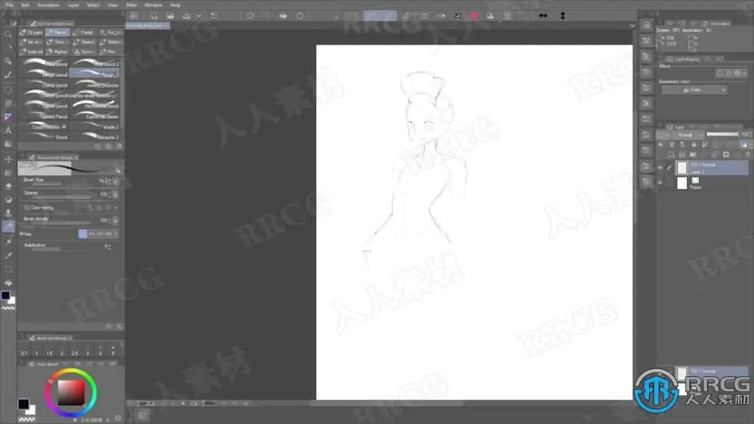The image size is (754, 424).
Task: Click the red Clip Studio record icon
Action: [474, 16]
